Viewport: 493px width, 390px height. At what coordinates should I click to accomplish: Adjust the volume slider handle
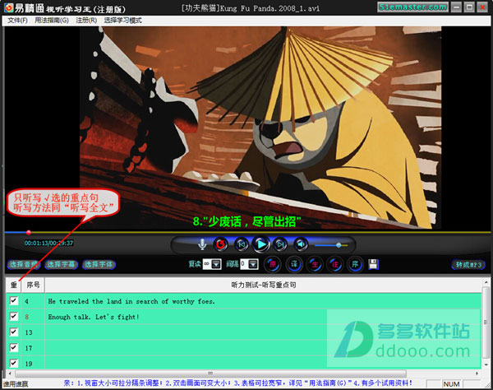[x=339, y=245]
